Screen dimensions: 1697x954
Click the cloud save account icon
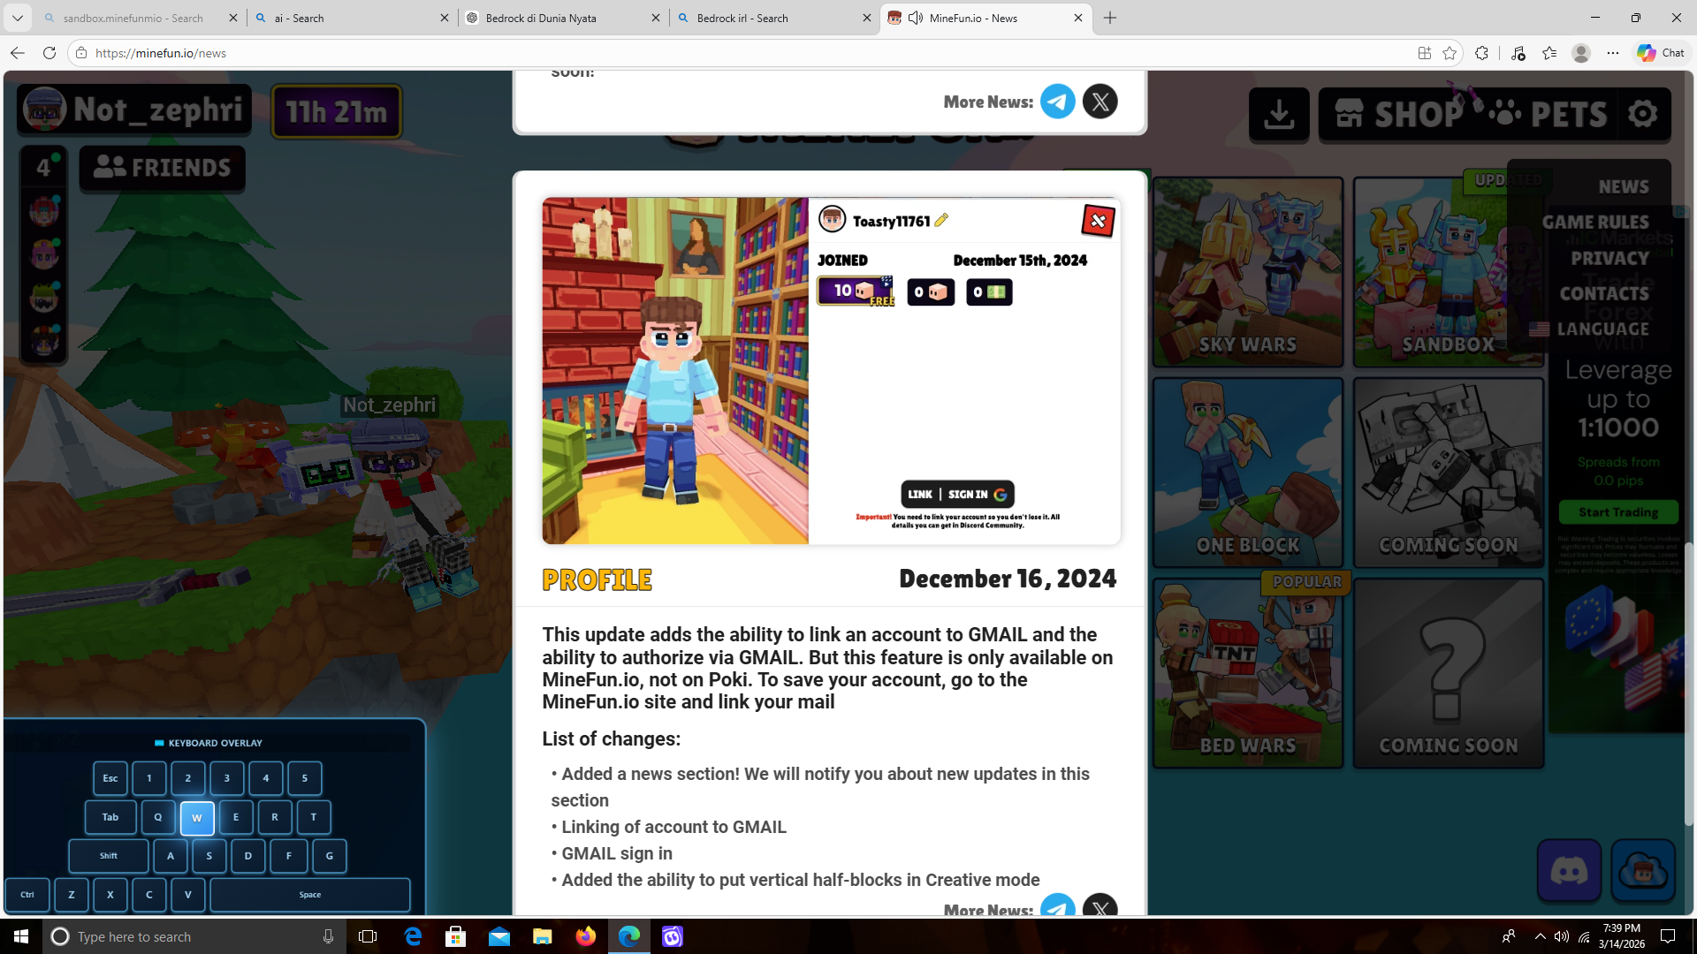pyautogui.click(x=1642, y=871)
